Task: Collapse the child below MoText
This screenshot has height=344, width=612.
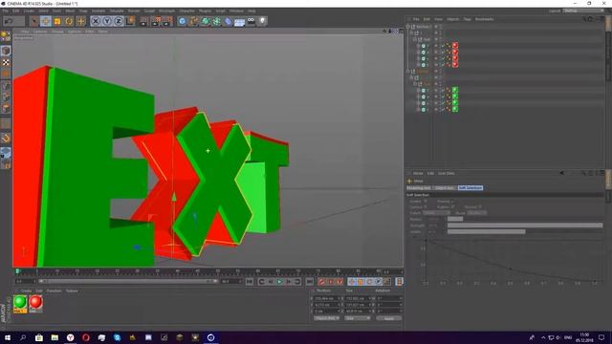Action: (x=411, y=33)
